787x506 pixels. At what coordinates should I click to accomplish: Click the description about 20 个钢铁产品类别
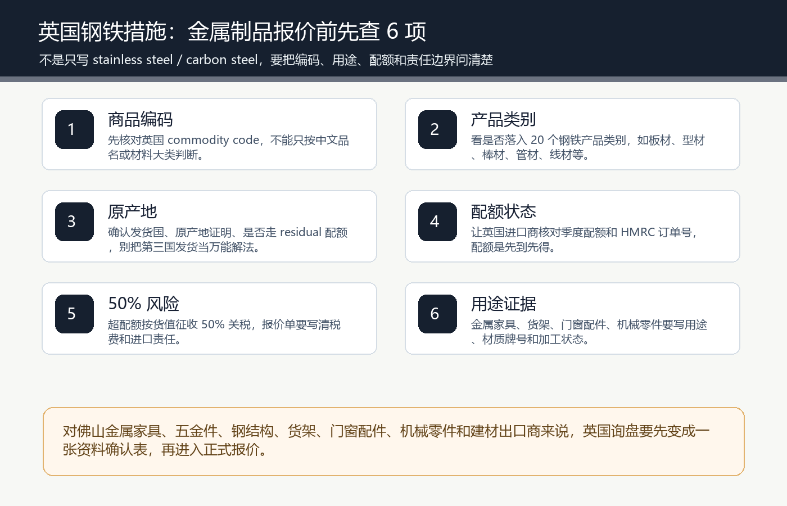click(587, 147)
